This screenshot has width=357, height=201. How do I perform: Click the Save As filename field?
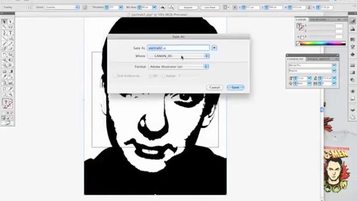(178, 48)
